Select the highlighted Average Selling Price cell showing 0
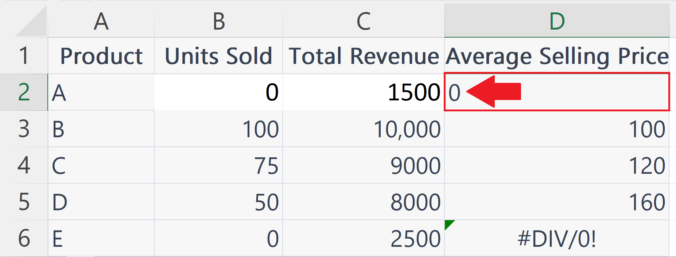This screenshot has height=257, width=676. 558,92
